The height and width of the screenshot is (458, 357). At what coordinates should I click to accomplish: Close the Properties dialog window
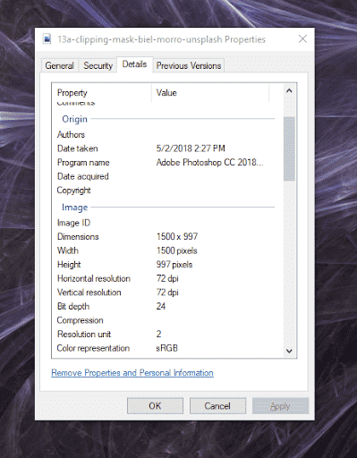pos(302,38)
